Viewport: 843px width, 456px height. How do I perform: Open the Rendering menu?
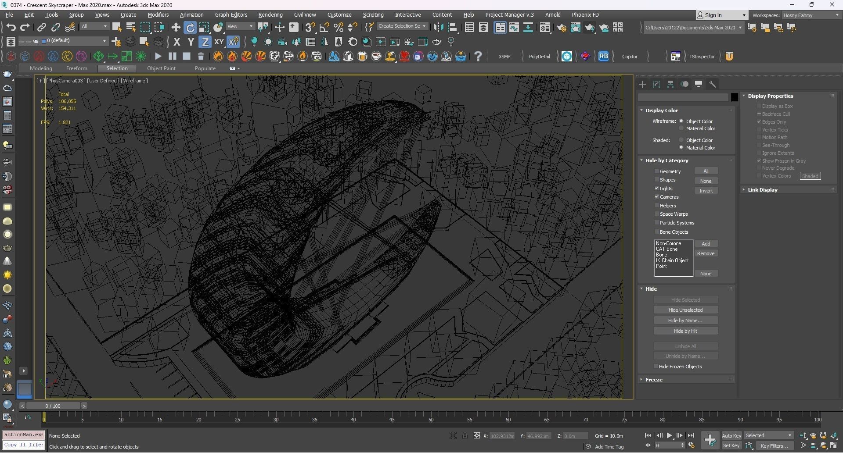click(270, 15)
